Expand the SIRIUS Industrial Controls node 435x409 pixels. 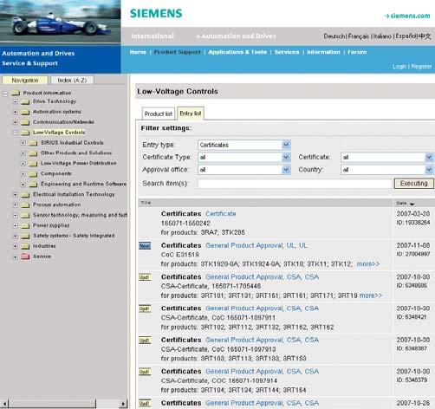coord(23,143)
